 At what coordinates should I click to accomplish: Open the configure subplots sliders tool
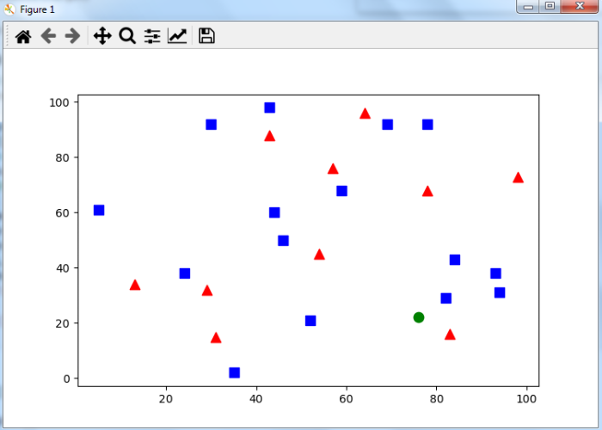pos(152,36)
